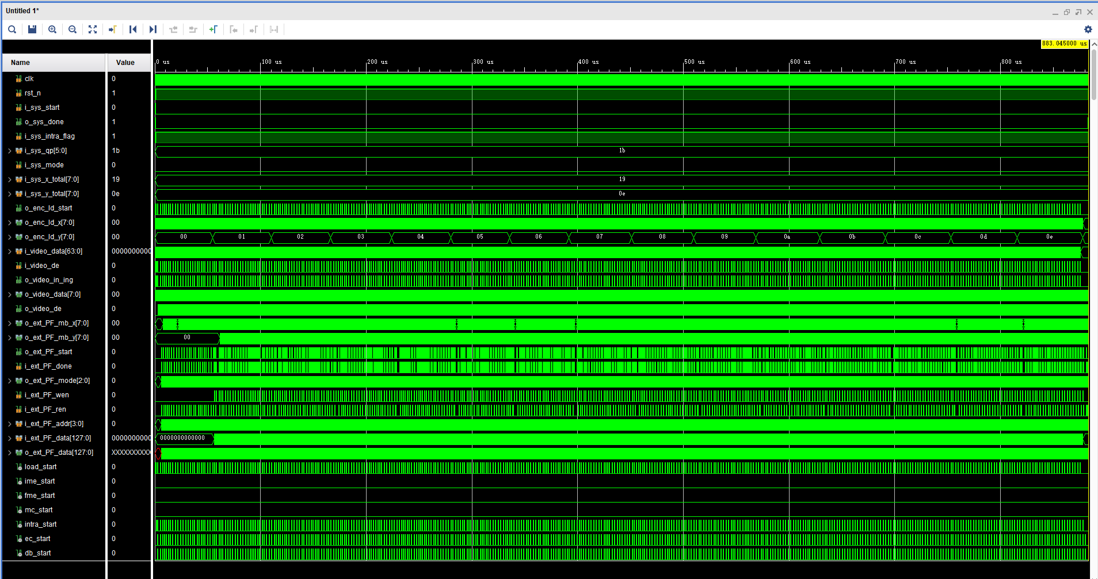Find a signal using the search tool

(12, 29)
